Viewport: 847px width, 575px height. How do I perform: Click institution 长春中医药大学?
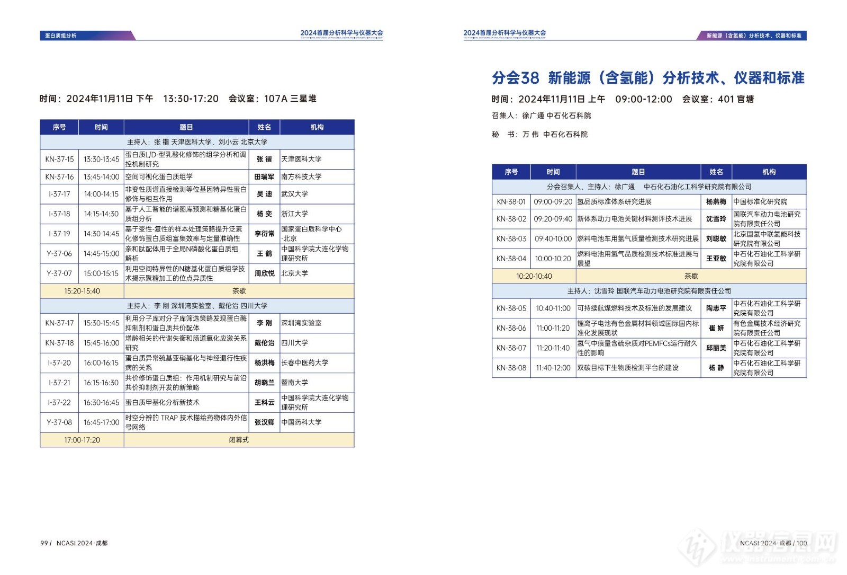point(304,362)
